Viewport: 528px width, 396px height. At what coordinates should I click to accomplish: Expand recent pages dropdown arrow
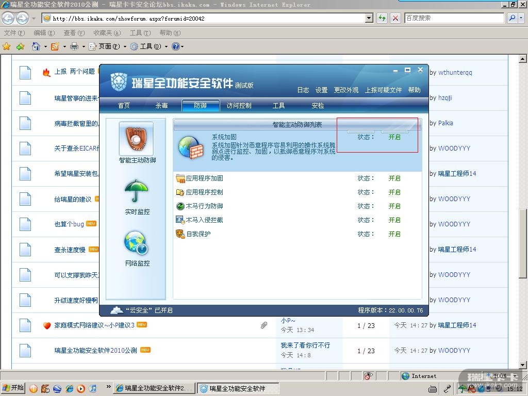click(x=34, y=18)
